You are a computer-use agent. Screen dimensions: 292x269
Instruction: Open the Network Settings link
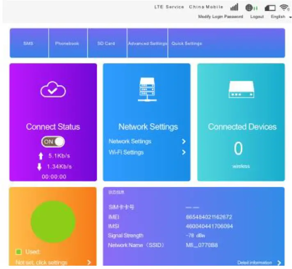(130, 141)
